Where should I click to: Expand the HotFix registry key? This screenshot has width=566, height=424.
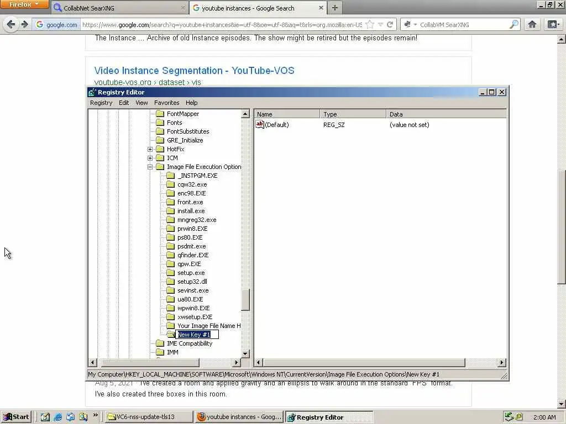pyautogui.click(x=150, y=149)
